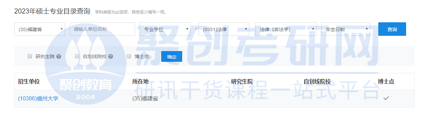The image size is (437, 125).
Task: Expand the 非全日制 study mode dropdown
Action: coord(346,29)
